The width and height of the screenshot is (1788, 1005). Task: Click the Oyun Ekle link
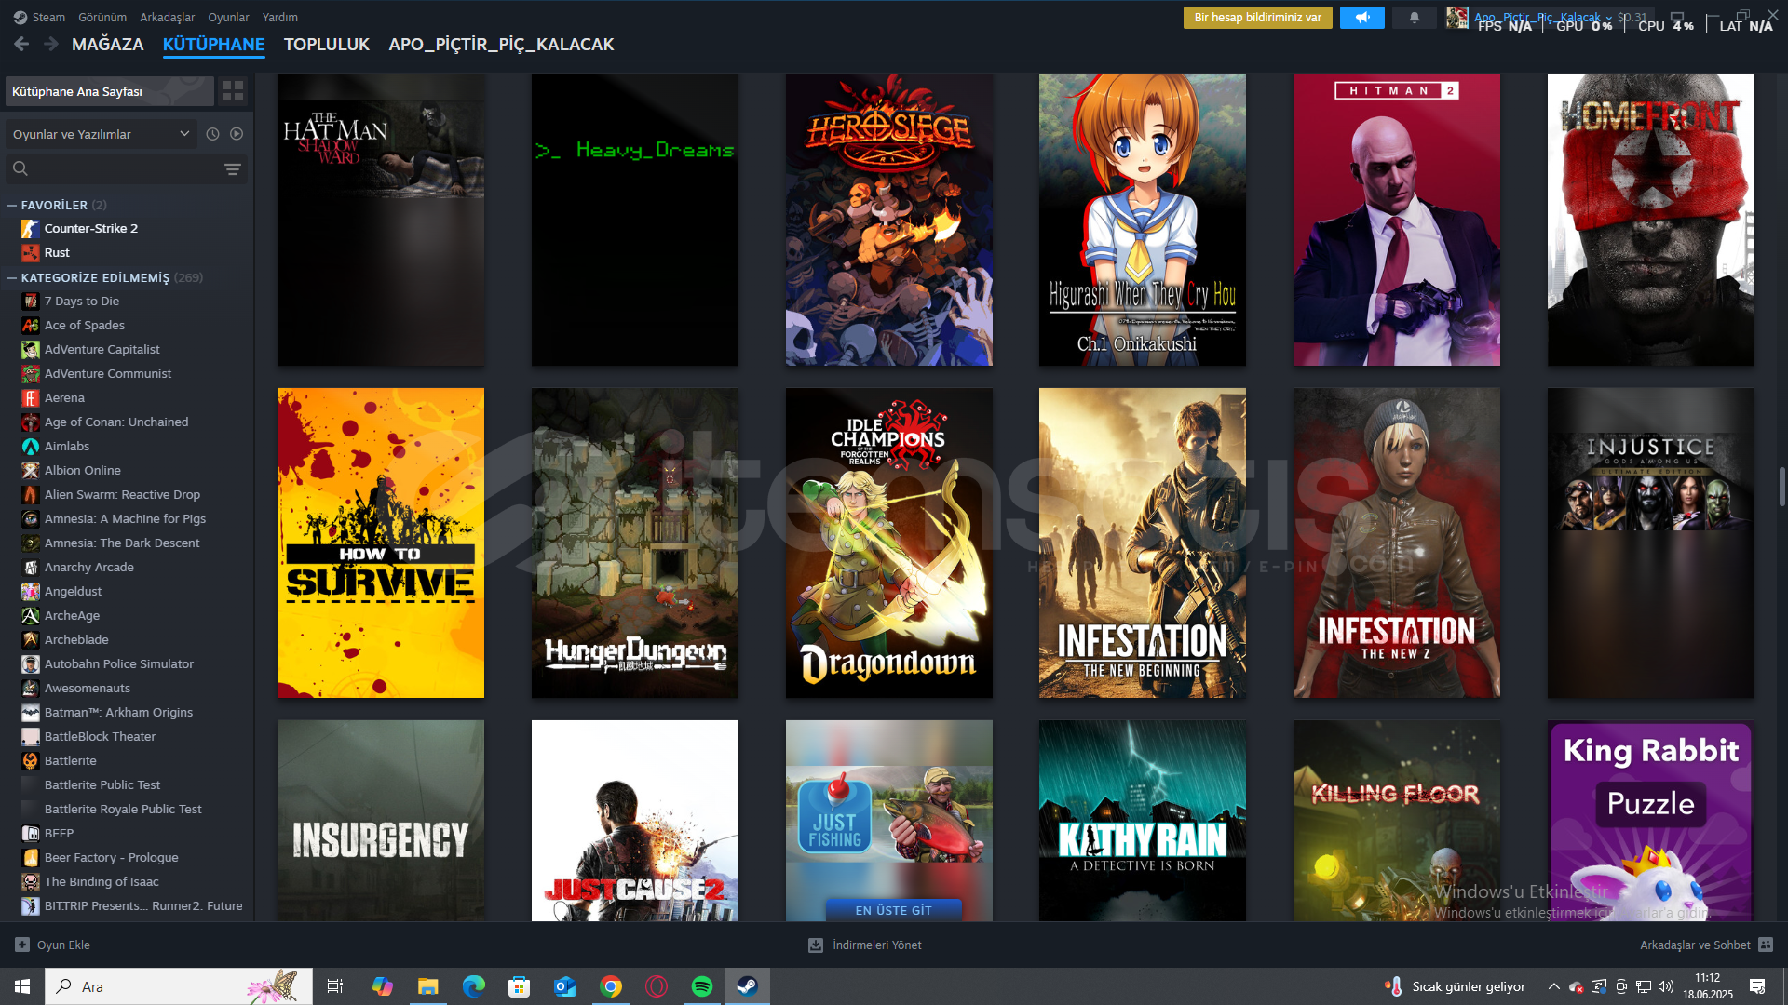(63, 945)
